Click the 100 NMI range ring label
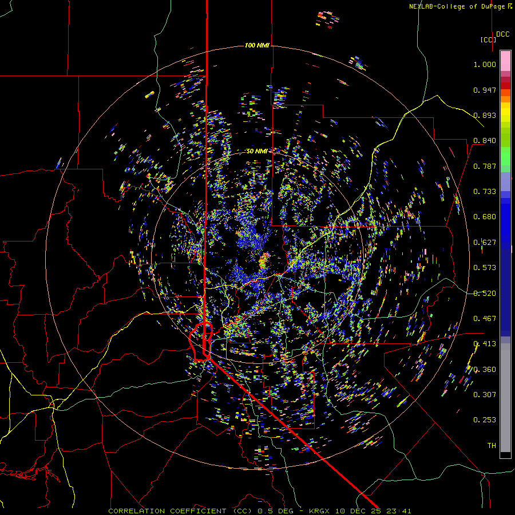Screen dimensions: 515x515 (x=257, y=45)
